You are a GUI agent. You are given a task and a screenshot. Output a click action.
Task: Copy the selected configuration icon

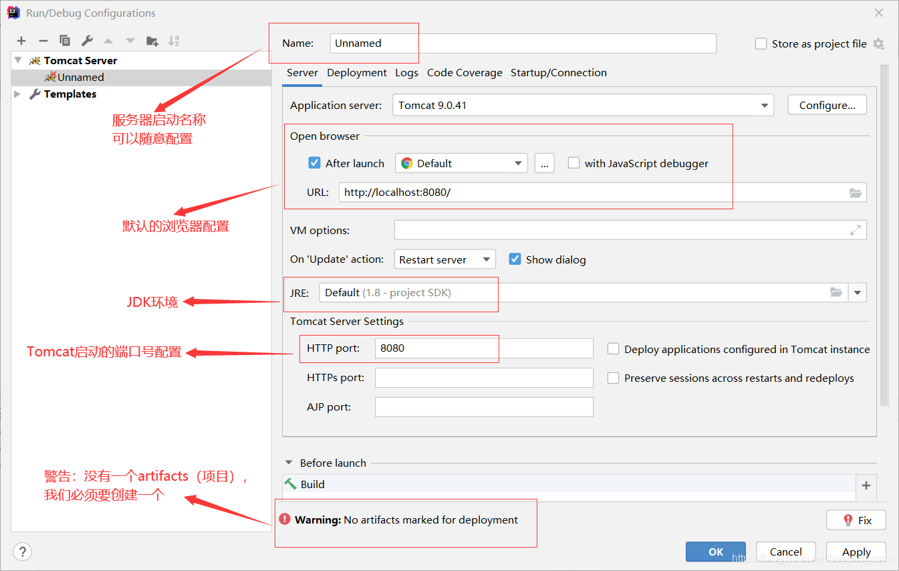tap(65, 41)
